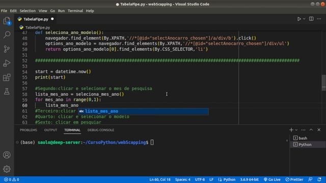Open the notifications bell icon
This screenshot has height=183, width=326.
click(x=319, y=179)
